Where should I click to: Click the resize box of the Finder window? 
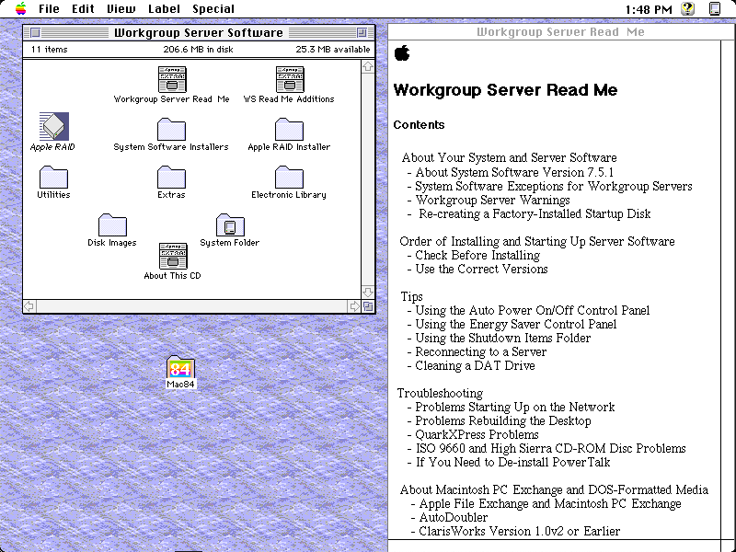[369, 306]
